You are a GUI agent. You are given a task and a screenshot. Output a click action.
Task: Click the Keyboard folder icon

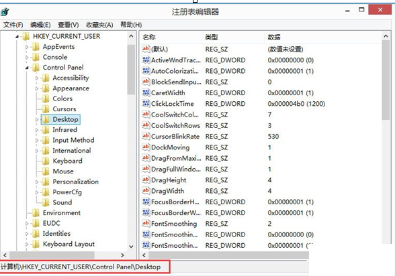point(46,161)
